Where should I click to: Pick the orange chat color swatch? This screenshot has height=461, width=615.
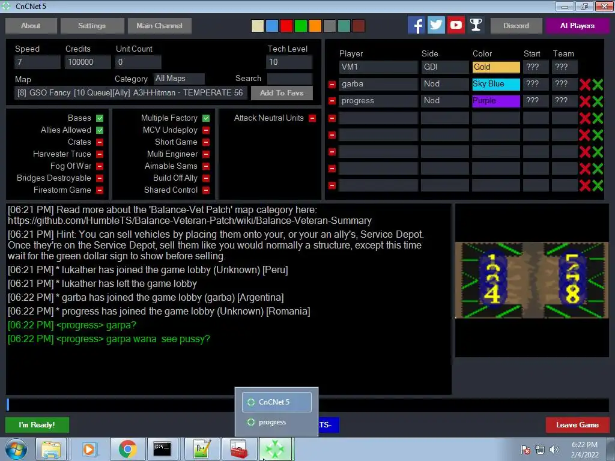pos(315,26)
